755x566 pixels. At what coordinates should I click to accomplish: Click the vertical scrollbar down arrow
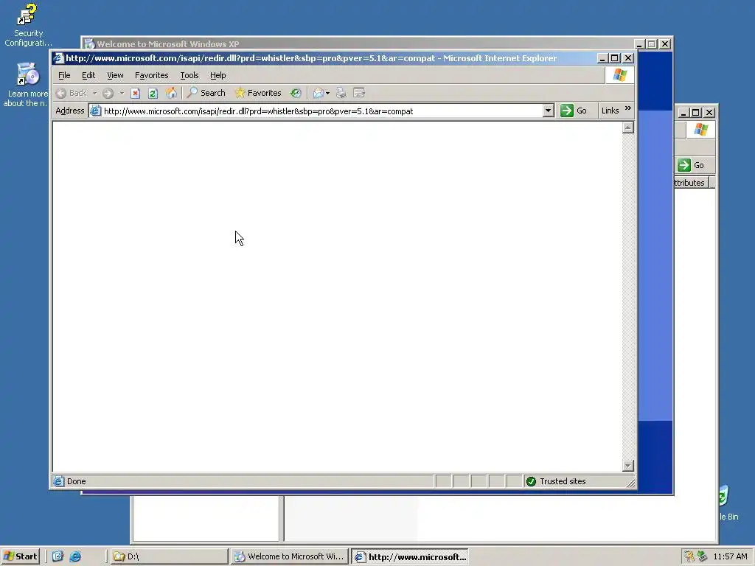coord(627,466)
